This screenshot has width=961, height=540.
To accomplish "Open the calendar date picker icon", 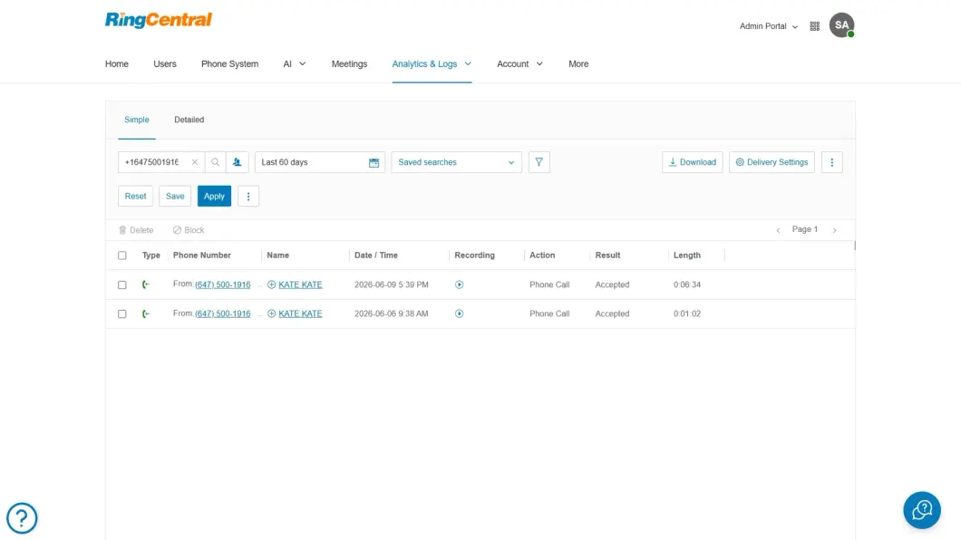I will pyautogui.click(x=374, y=163).
